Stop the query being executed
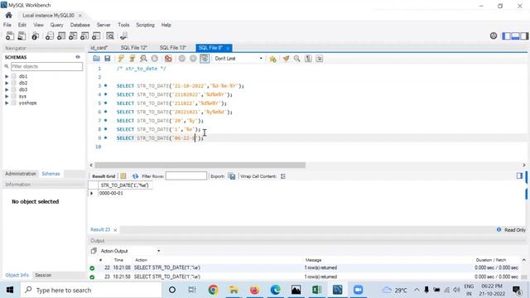This screenshot has height=298, width=530. click(x=155, y=59)
